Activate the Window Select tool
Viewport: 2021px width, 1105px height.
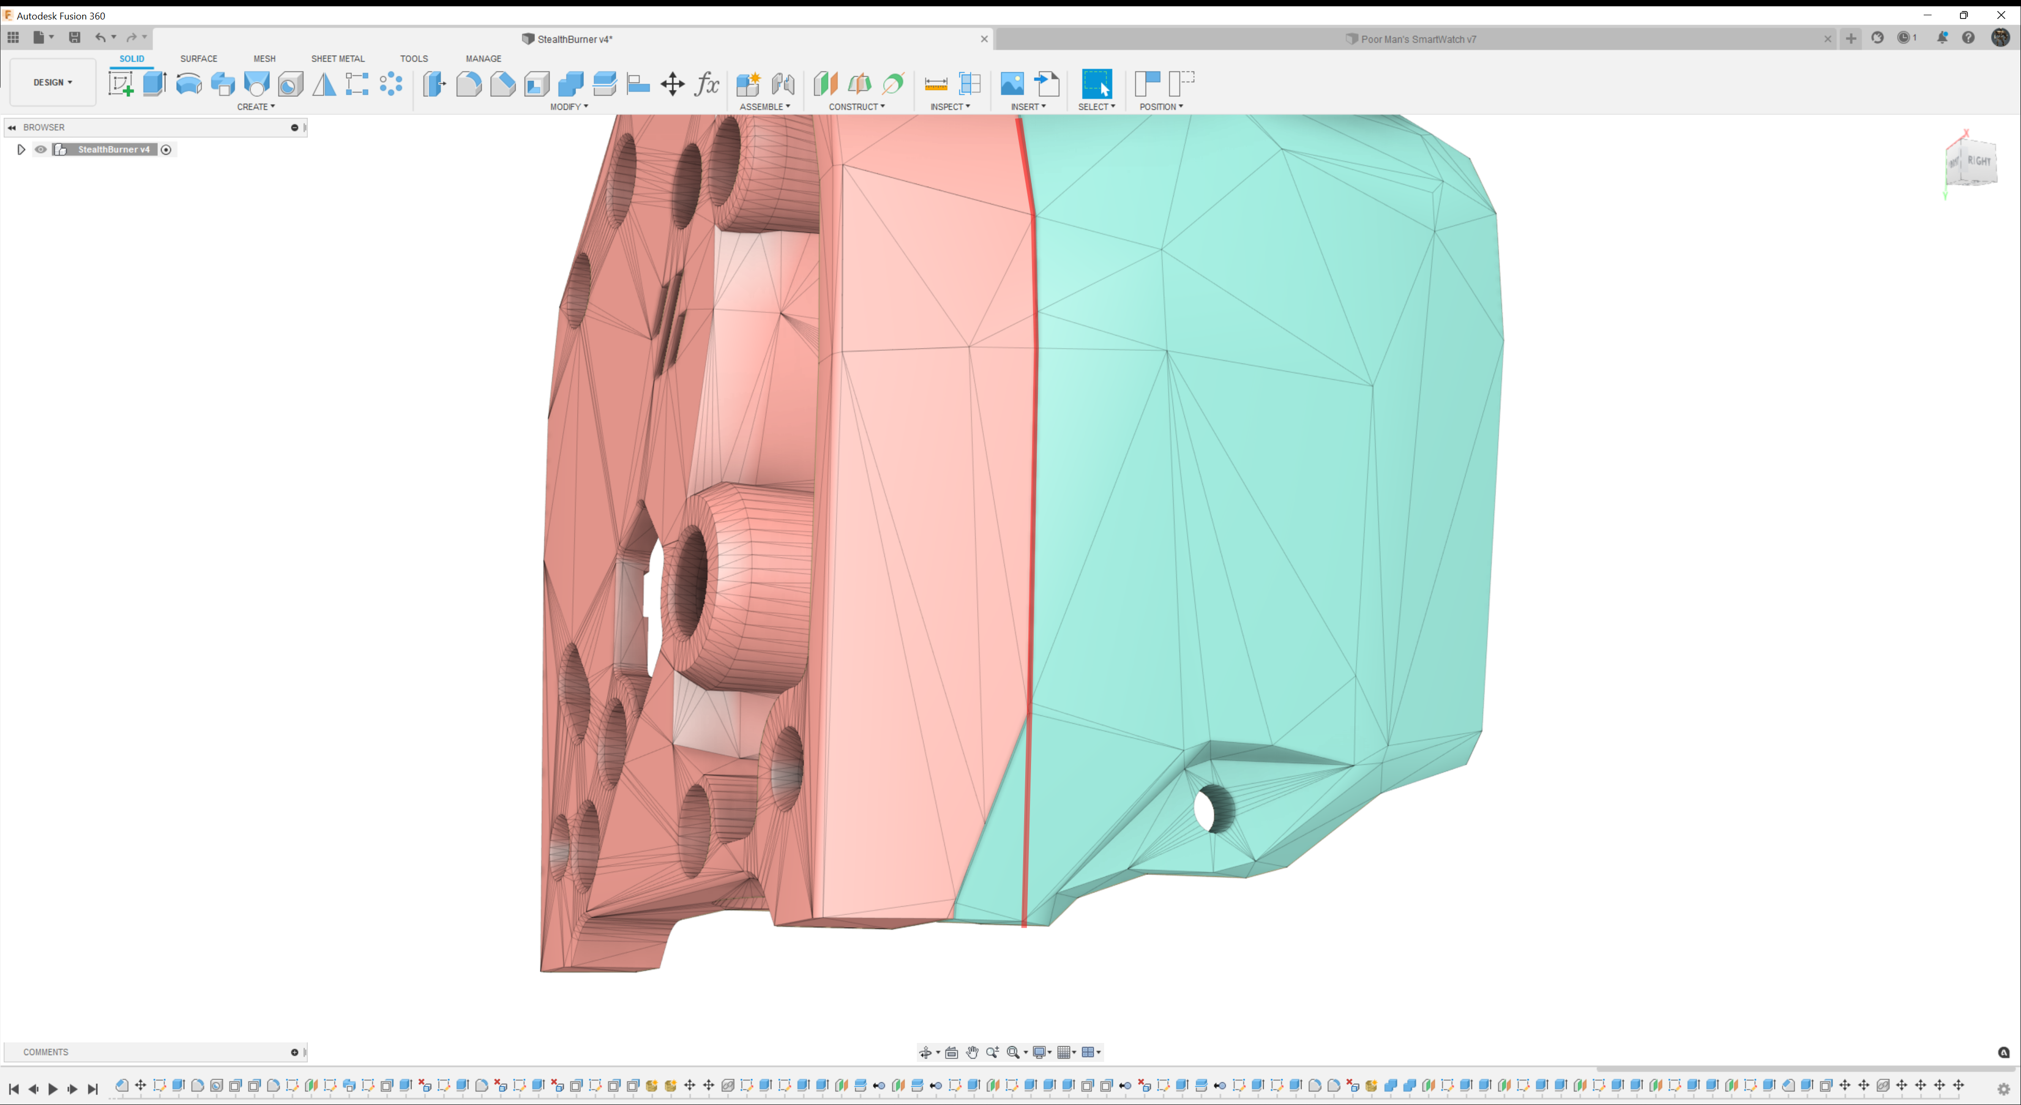tap(1097, 83)
